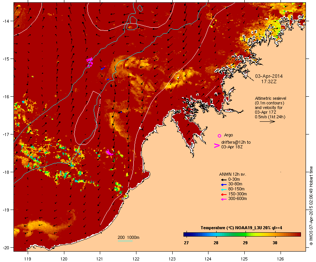Click the '120' longitude axis label
Screen dimensions: 316x262
pyautogui.click(x=64, y=259)
